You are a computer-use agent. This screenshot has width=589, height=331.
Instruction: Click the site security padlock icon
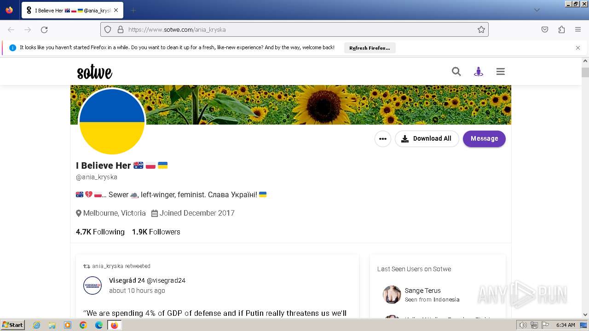pos(121,29)
